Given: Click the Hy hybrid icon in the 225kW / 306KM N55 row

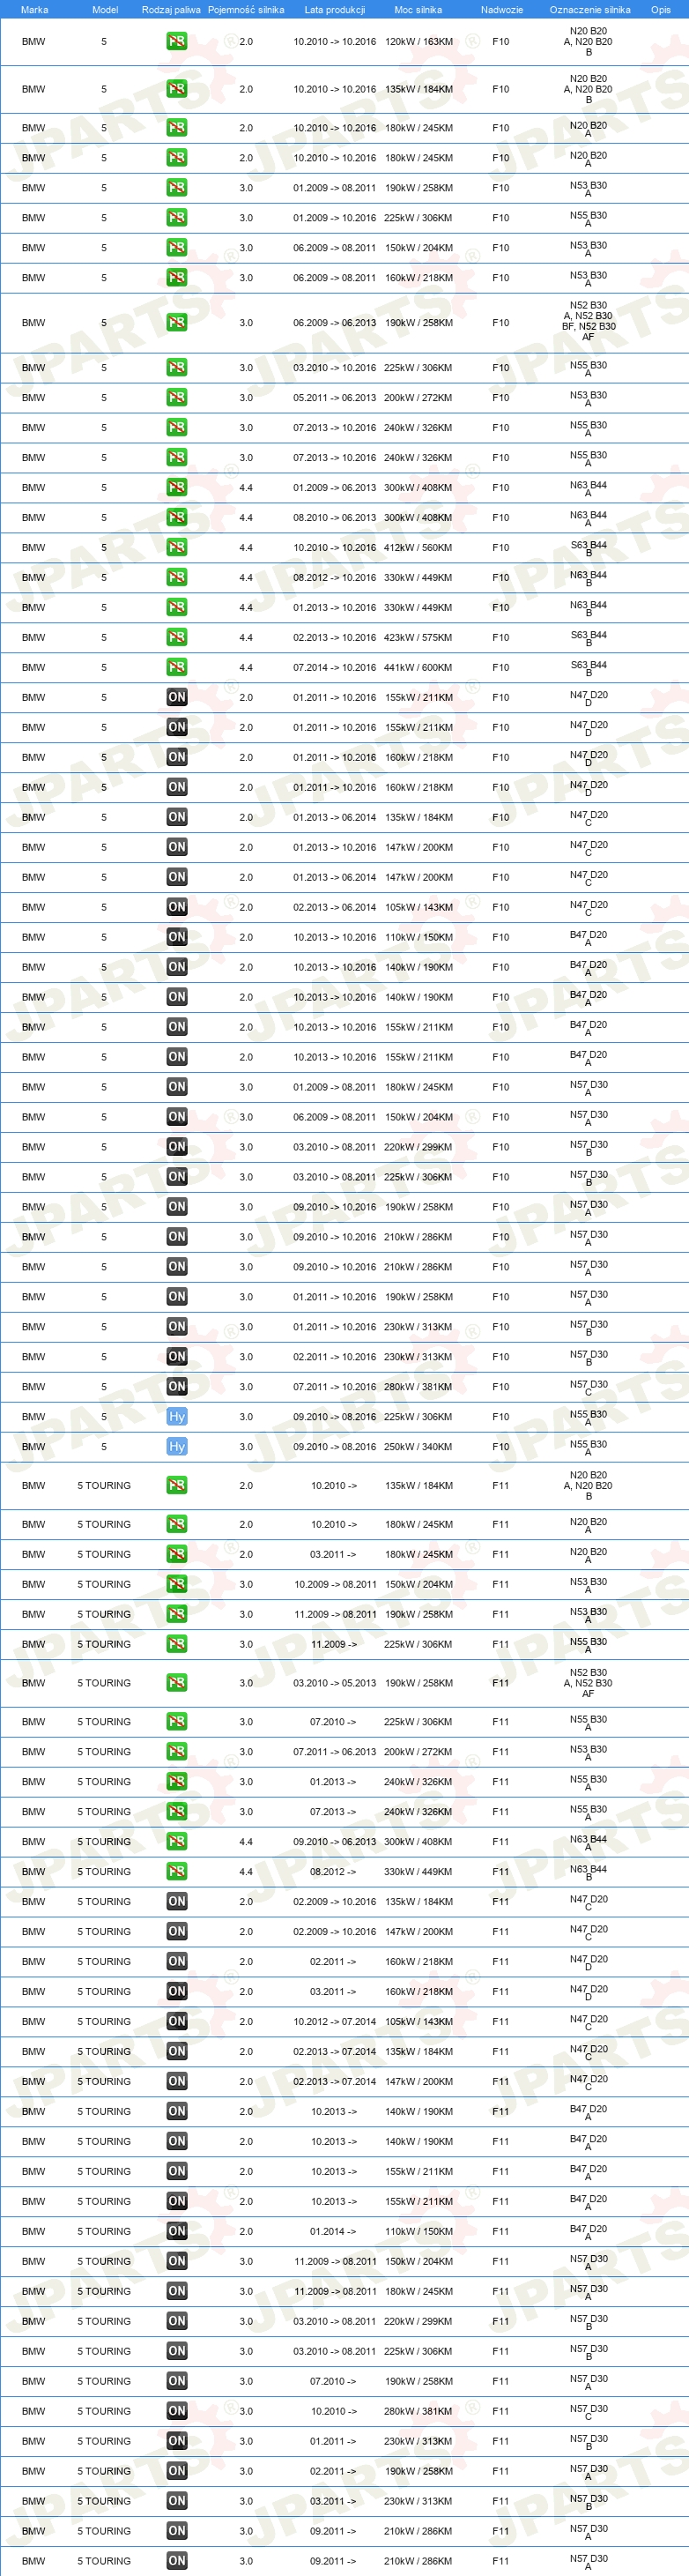Looking at the screenshot, I should (176, 1417).
